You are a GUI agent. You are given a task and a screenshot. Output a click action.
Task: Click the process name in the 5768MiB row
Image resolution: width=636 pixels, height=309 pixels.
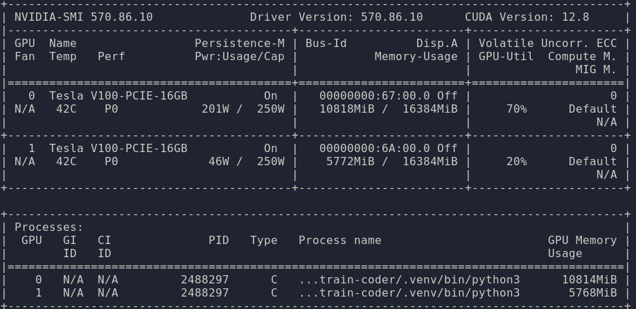click(409, 293)
